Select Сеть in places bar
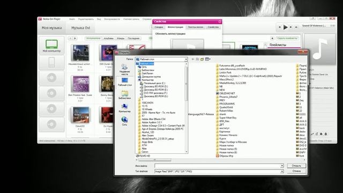The height and width of the screenshot is (193, 343). click(124, 121)
